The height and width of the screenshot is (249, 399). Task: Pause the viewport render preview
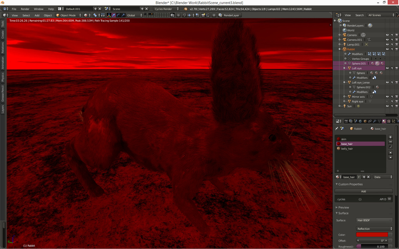coord(214,15)
